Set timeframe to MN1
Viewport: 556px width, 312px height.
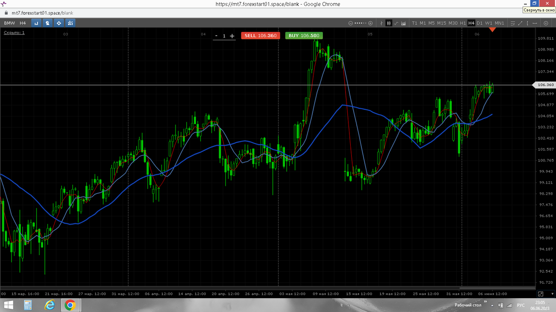point(499,23)
